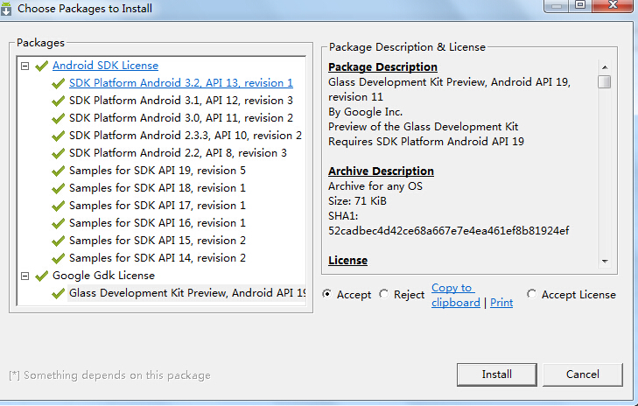Click 'Preview of the Glass Development Kit' text

click(x=424, y=127)
